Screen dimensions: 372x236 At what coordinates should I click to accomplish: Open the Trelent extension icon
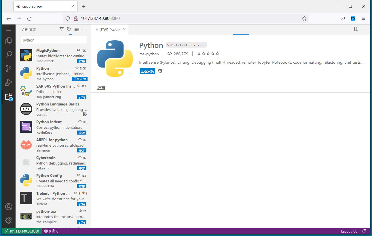tap(26, 198)
